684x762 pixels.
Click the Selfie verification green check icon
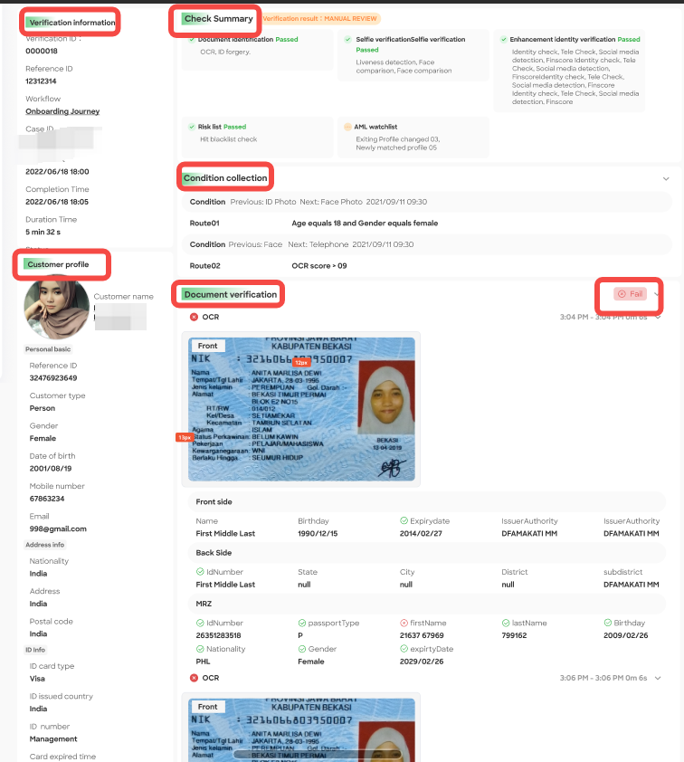click(347, 39)
